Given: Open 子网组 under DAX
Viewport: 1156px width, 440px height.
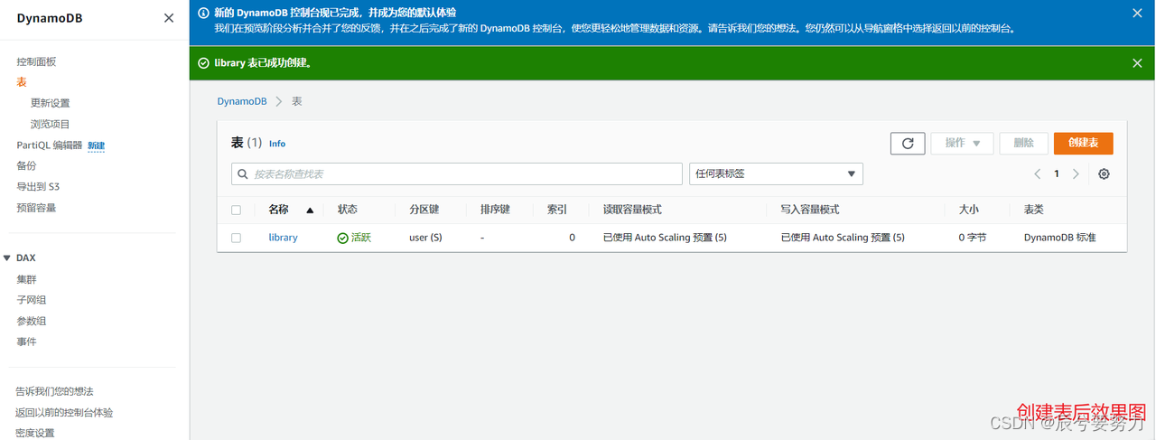Looking at the screenshot, I should pos(31,300).
